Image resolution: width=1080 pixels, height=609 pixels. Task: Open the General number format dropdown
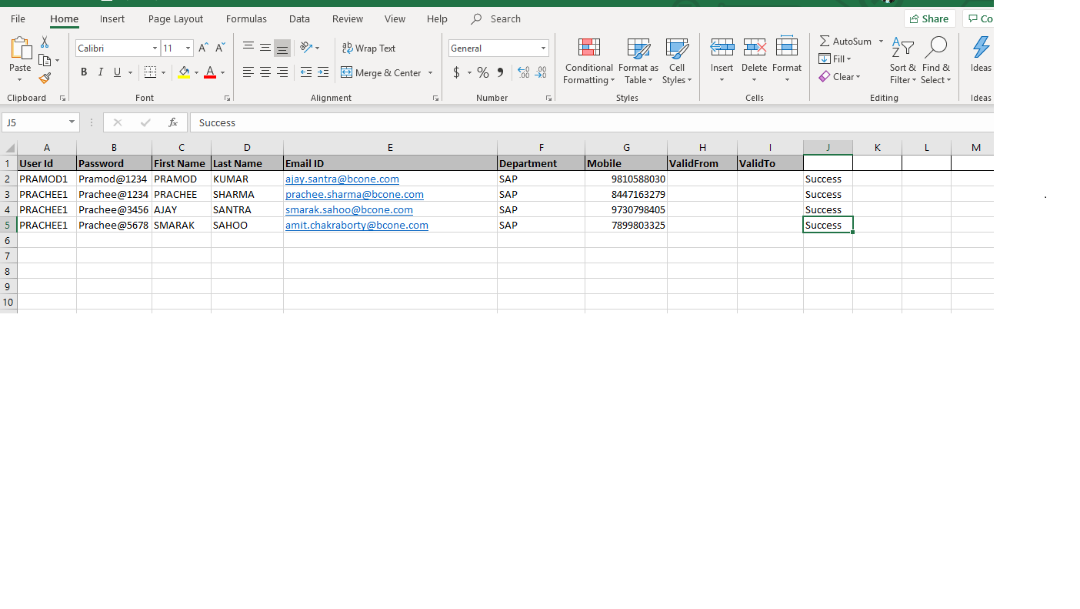click(543, 48)
